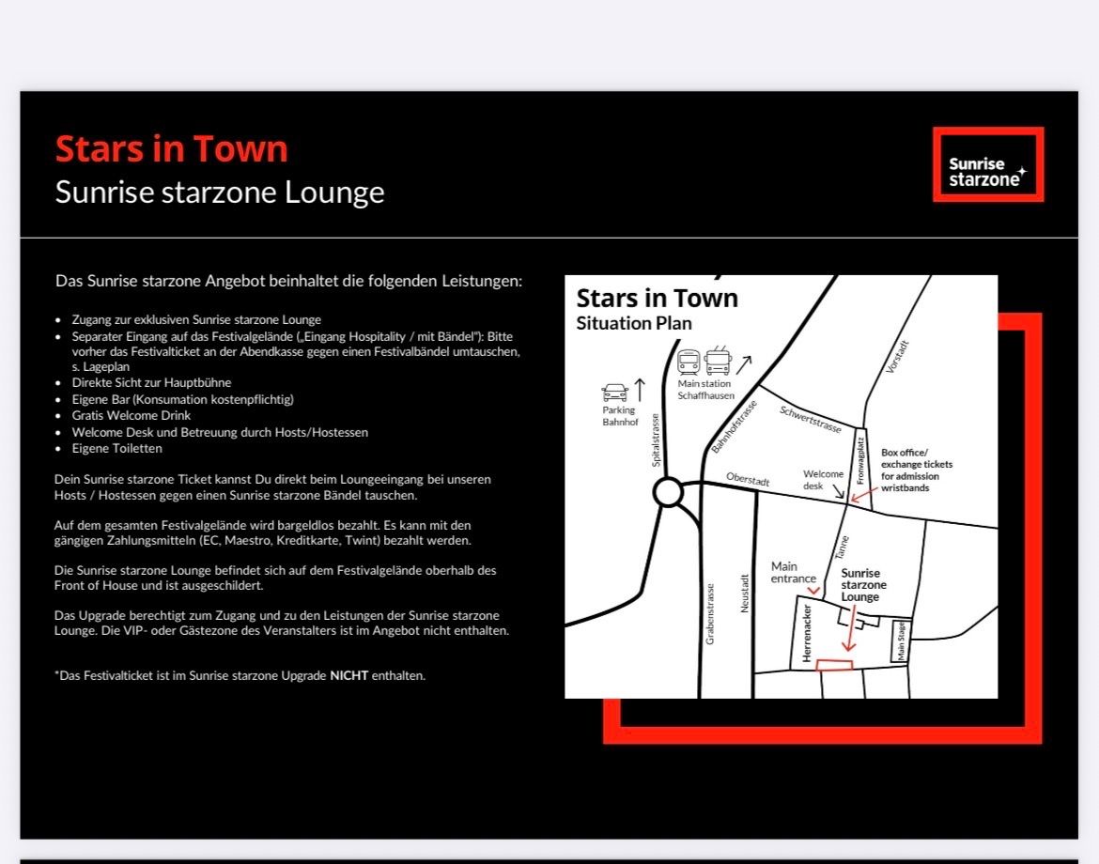Viewport: 1099px width, 864px height.
Task: Click the red Main entrance arrow marker
Action: coord(813,591)
